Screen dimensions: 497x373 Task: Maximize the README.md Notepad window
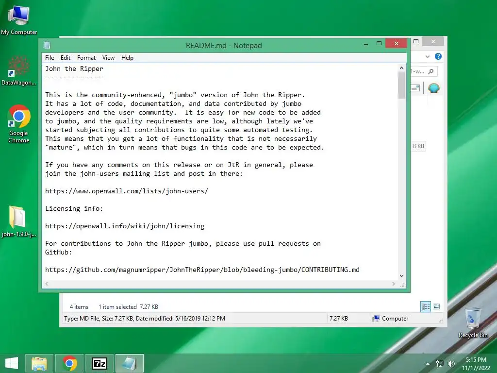click(x=379, y=43)
